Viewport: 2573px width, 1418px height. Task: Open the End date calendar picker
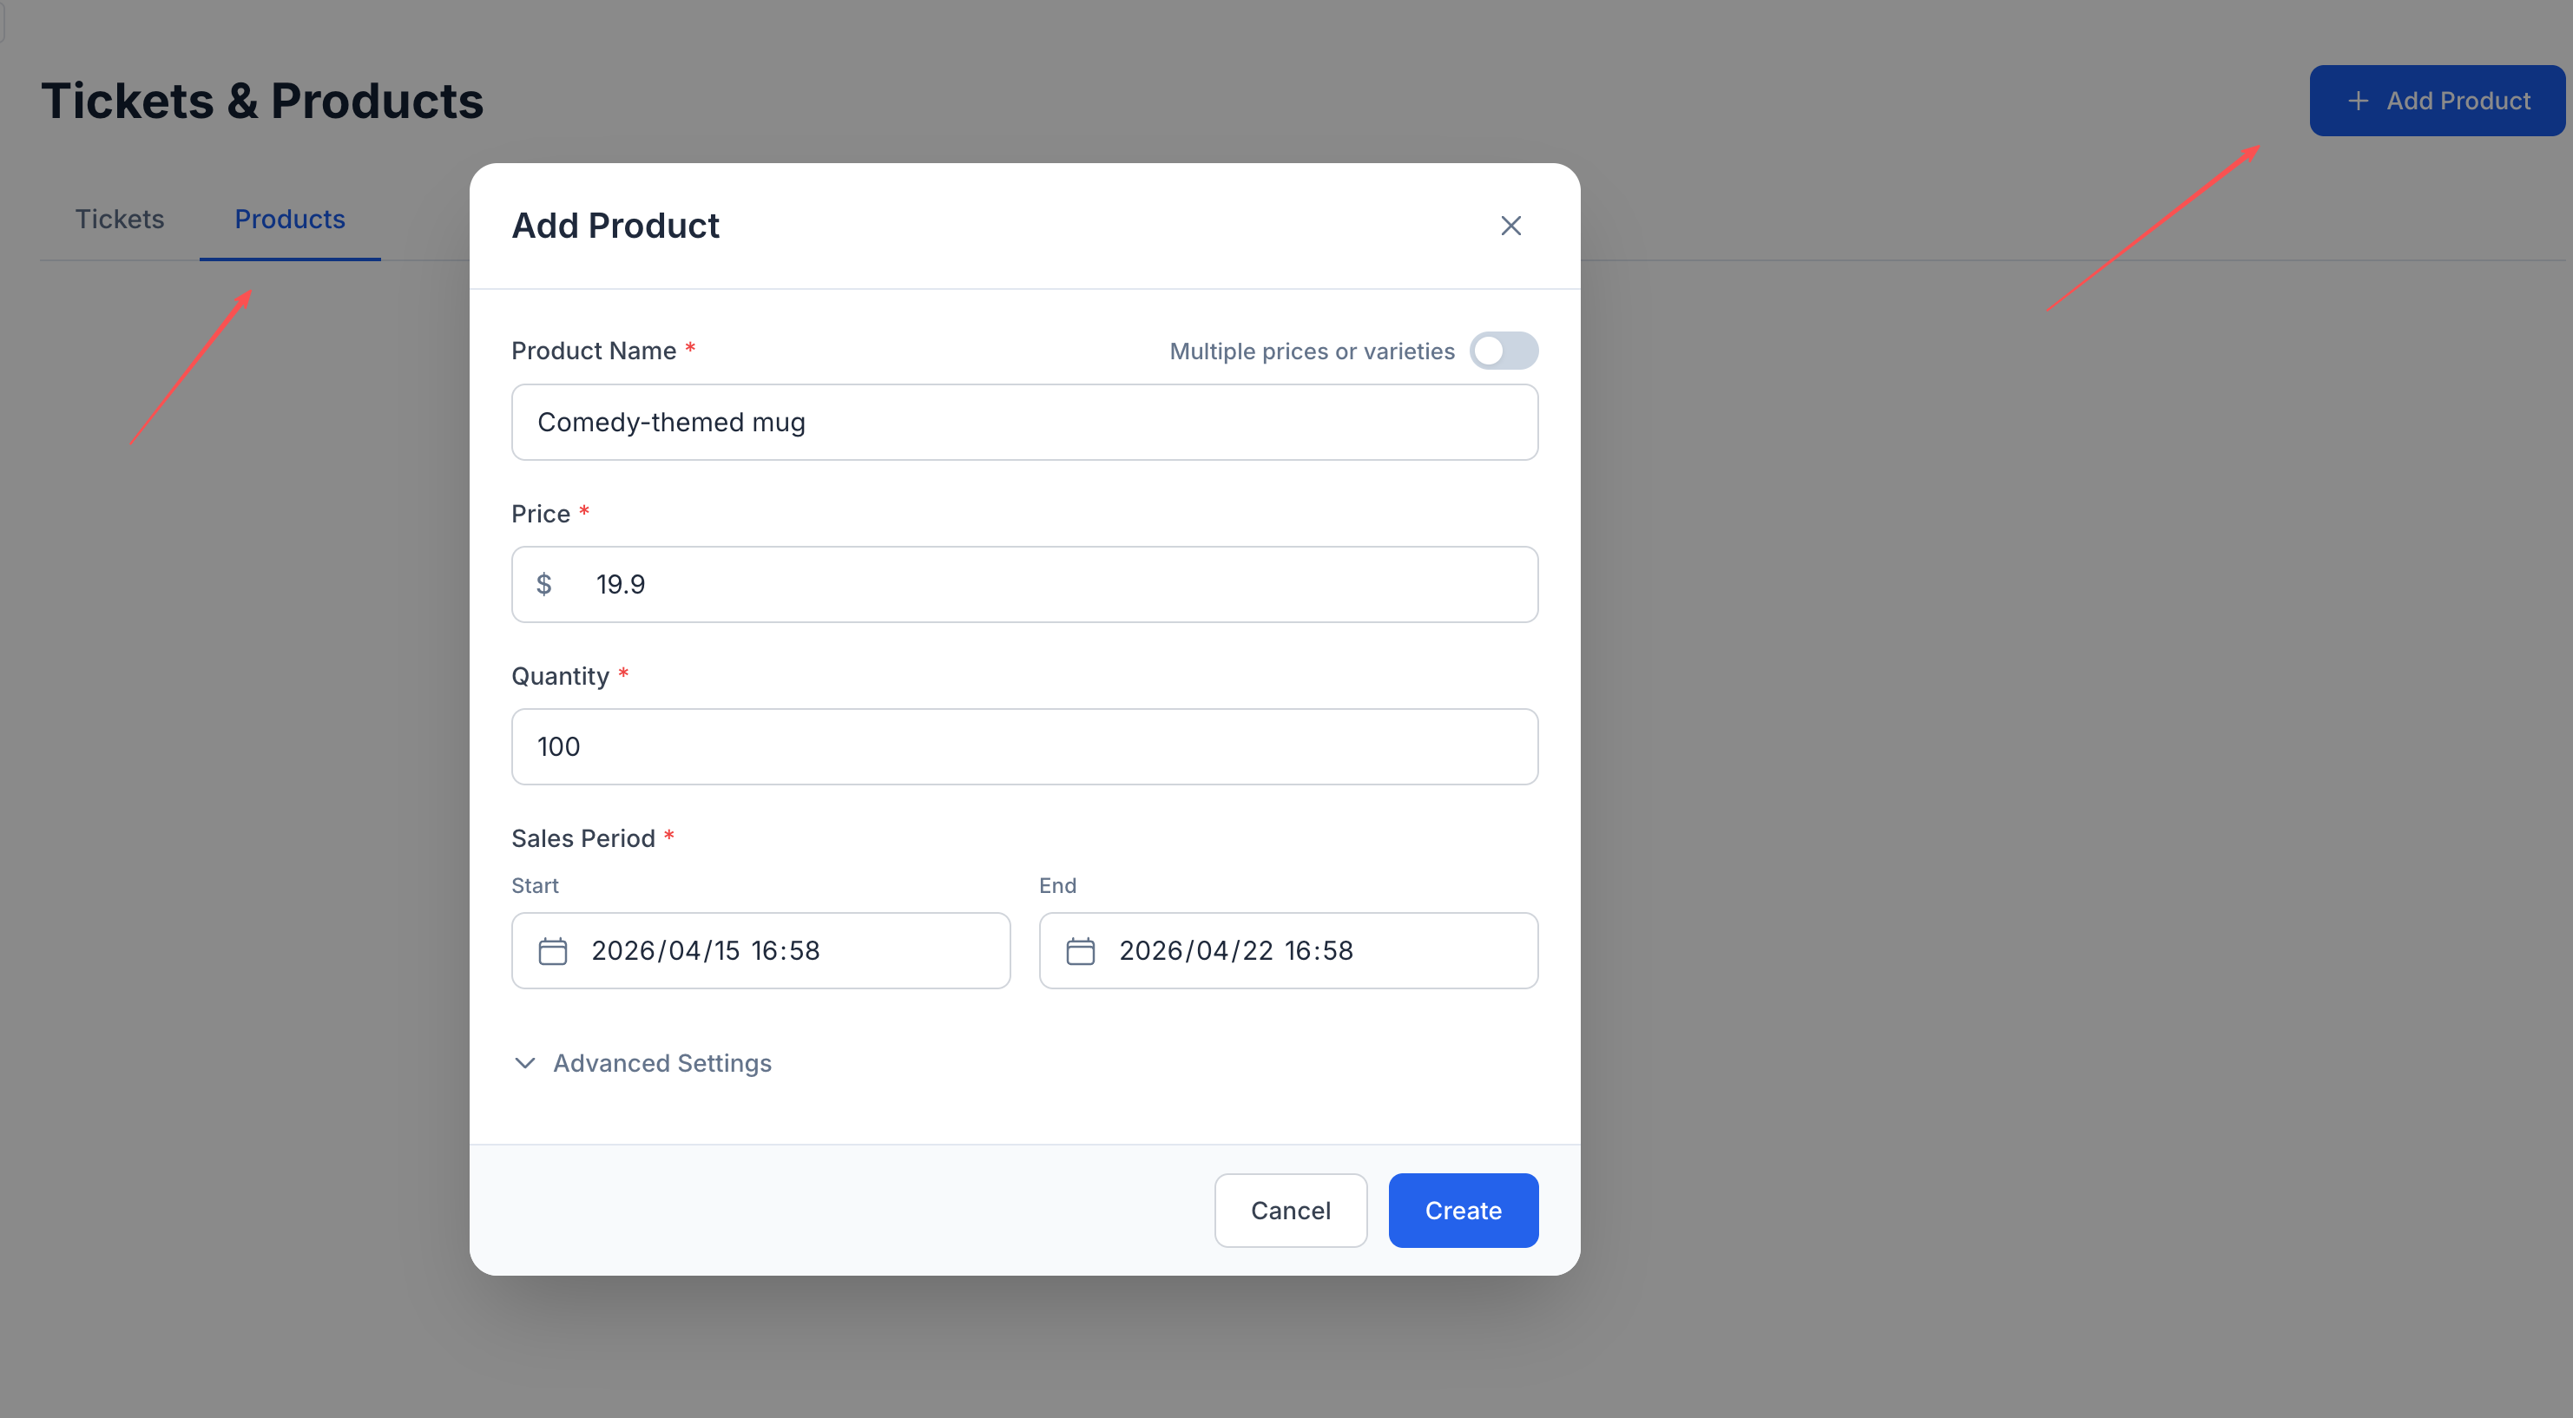[x=1081, y=949]
